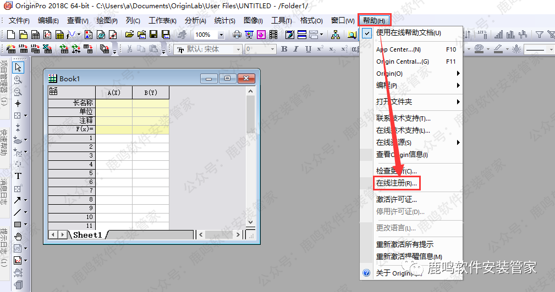The height and width of the screenshot is (292, 555).
Task: Click the New Project toolbar icon
Action: click(x=10, y=35)
